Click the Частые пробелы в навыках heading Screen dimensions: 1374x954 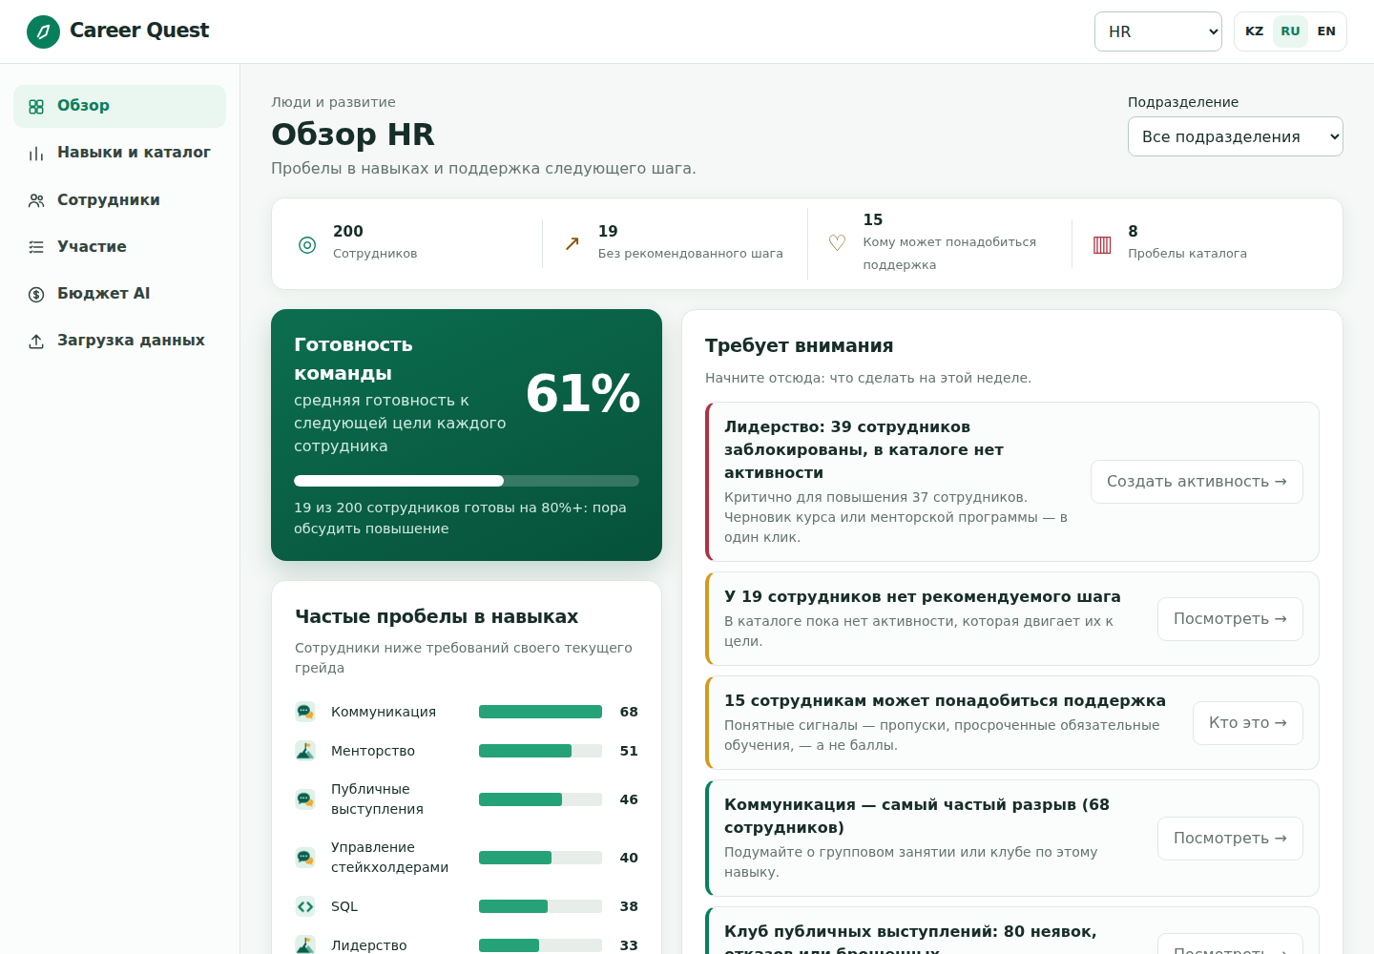click(437, 616)
